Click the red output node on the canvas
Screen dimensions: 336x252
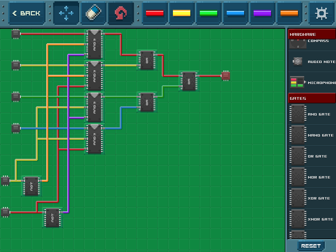[x=226, y=76]
